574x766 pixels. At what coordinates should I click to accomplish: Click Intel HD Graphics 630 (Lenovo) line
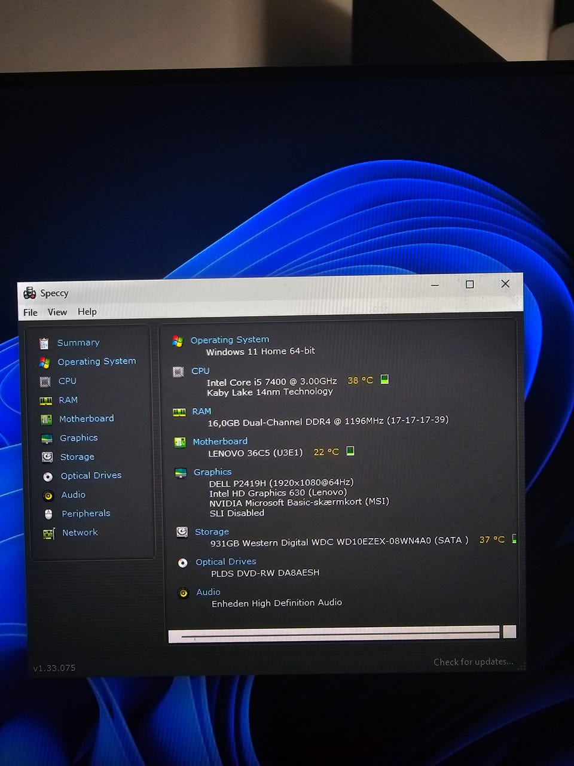278,493
